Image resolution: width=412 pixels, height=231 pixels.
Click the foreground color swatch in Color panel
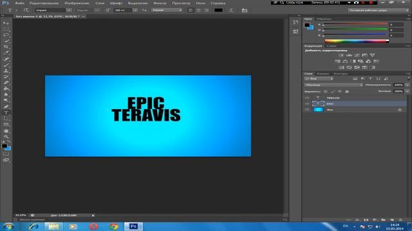307,25
